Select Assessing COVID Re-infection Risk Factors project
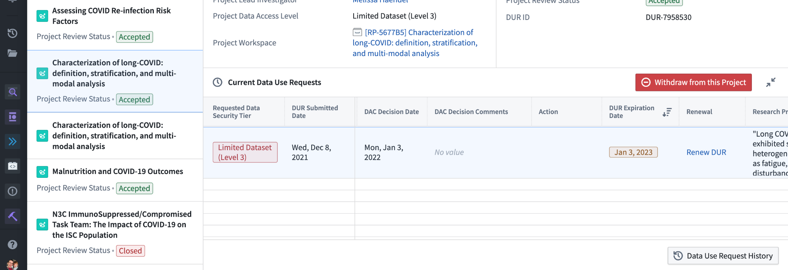Screen dimensions: 788x270 (x=112, y=16)
